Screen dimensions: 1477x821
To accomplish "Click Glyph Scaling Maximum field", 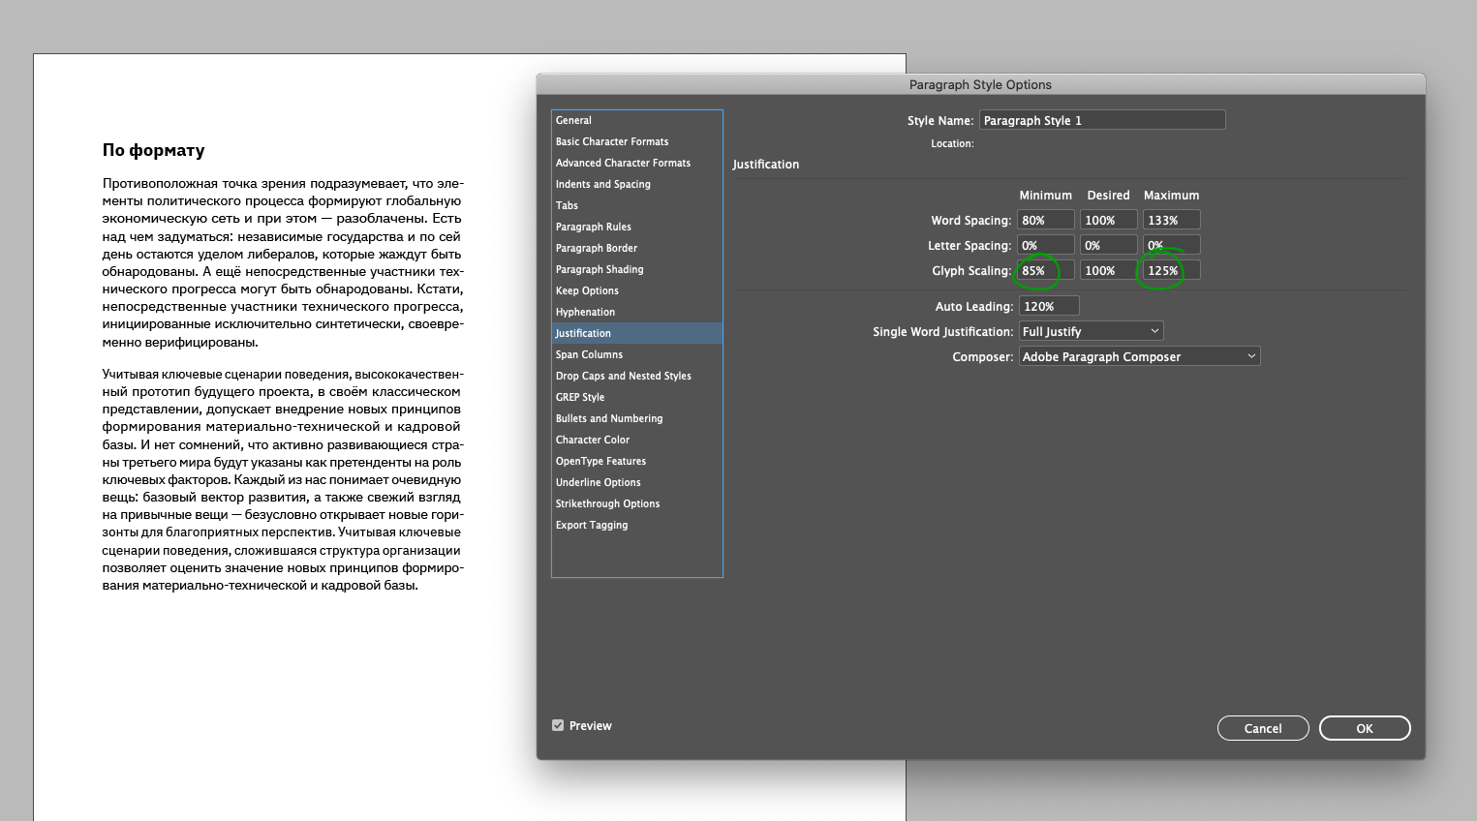I will tap(1171, 270).
